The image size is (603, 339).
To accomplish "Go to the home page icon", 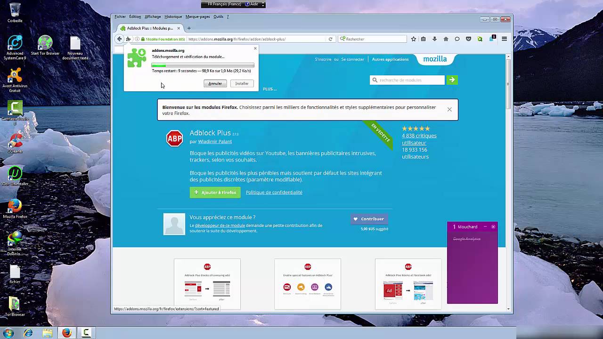I will click(446, 39).
